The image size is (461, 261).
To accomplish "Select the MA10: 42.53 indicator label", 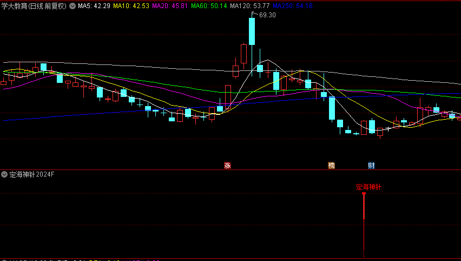I will tap(131, 6).
